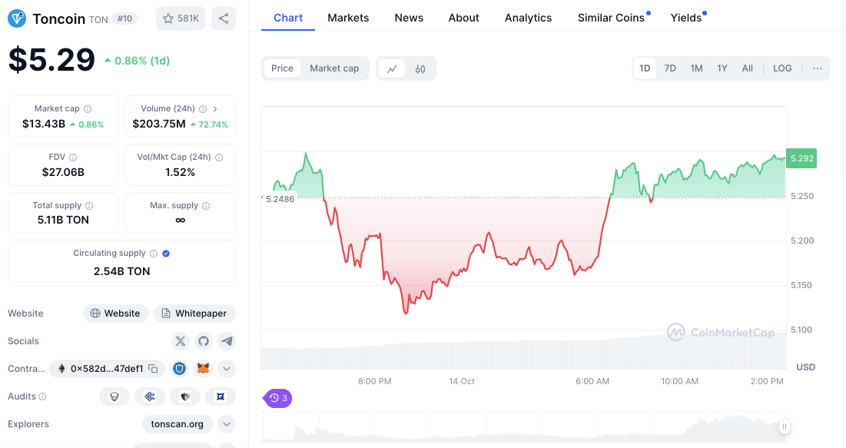This screenshot has height=448, width=846.
Task: Switch to the Analytics tab
Action: pos(528,18)
